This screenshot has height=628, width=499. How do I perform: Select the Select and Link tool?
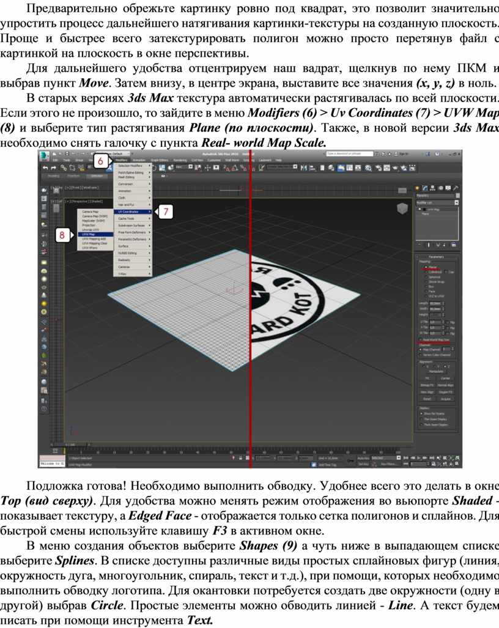pyautogui.click(x=64, y=168)
